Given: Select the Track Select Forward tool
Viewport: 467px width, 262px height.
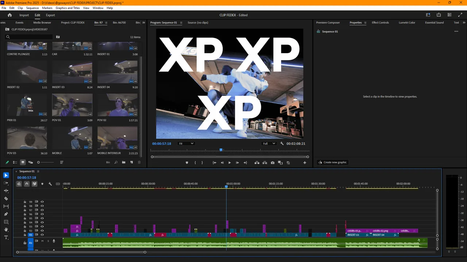Looking at the screenshot, I should pos(6,183).
